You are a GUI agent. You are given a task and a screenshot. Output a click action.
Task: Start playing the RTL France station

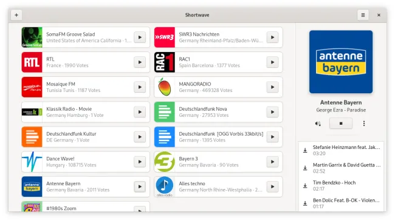(140, 62)
